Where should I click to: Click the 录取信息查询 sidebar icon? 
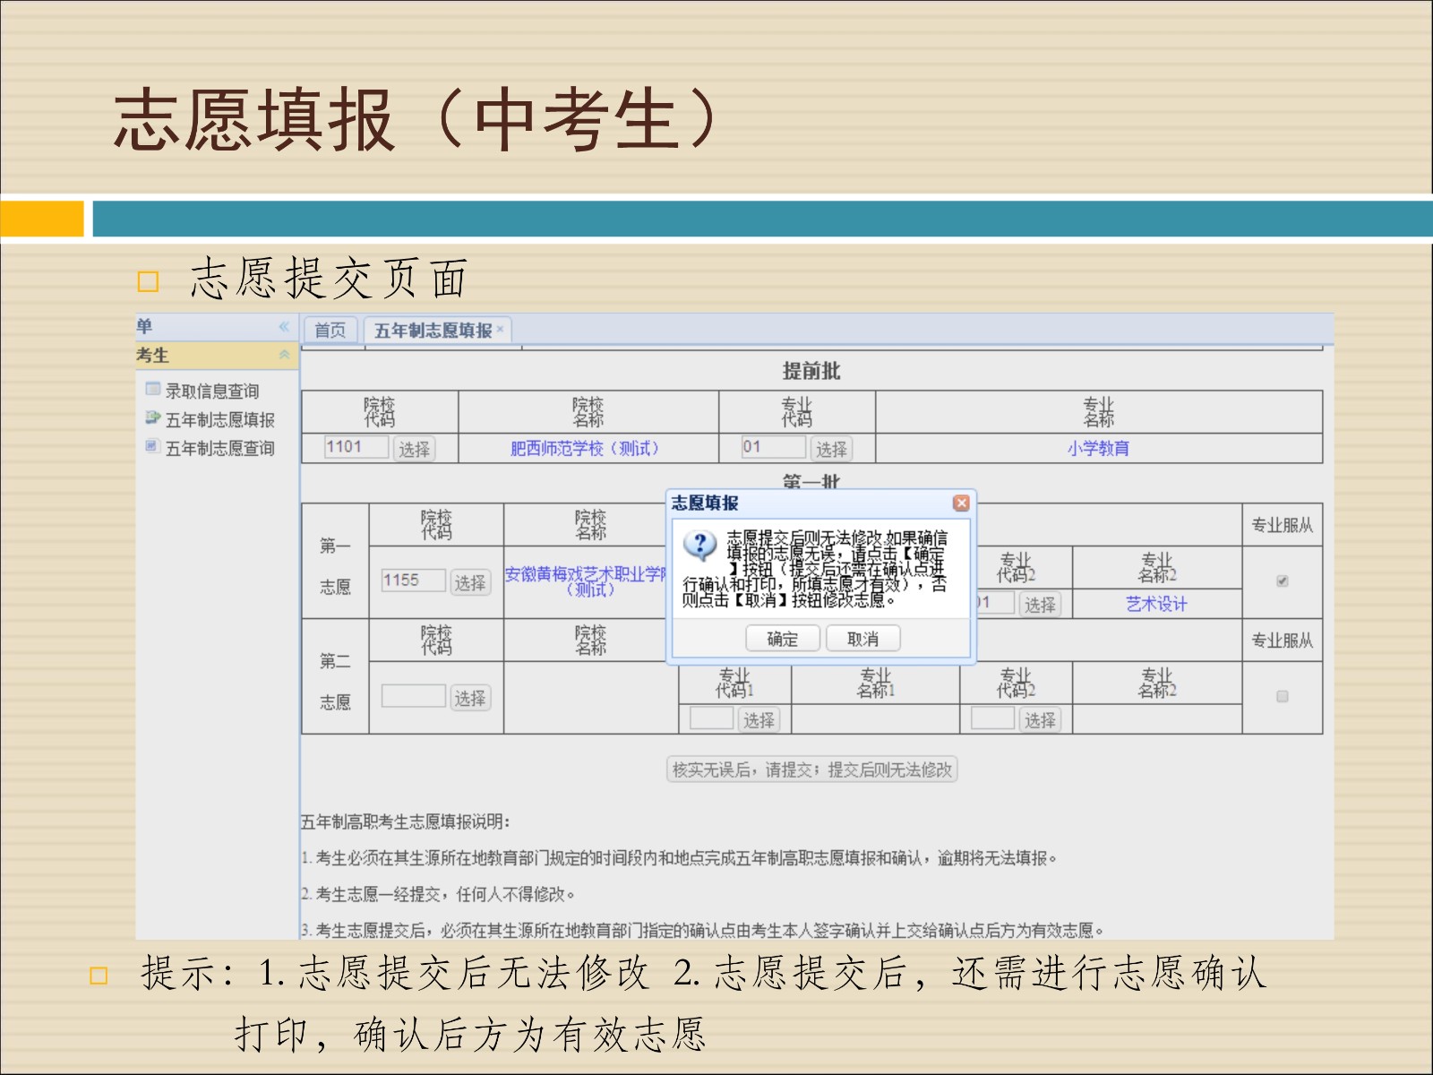(x=153, y=390)
